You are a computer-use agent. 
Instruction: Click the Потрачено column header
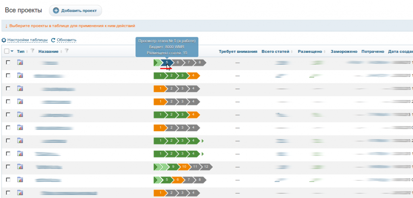click(373, 51)
